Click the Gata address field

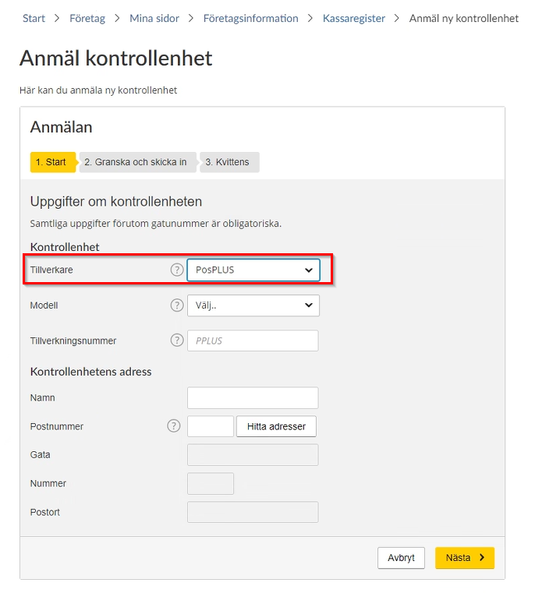coord(253,455)
